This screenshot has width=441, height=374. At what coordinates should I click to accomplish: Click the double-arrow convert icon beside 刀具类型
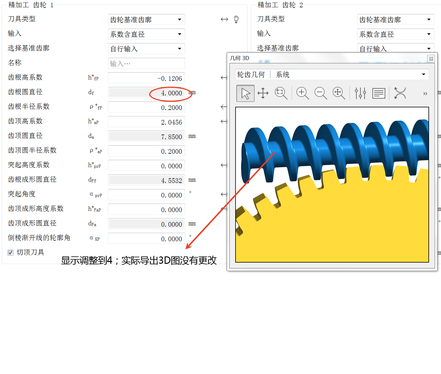224,20
